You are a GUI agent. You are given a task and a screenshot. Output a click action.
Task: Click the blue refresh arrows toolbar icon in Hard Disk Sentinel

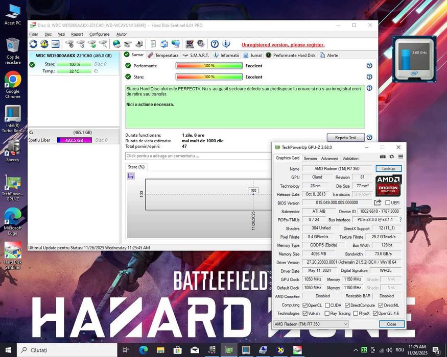click(33, 44)
